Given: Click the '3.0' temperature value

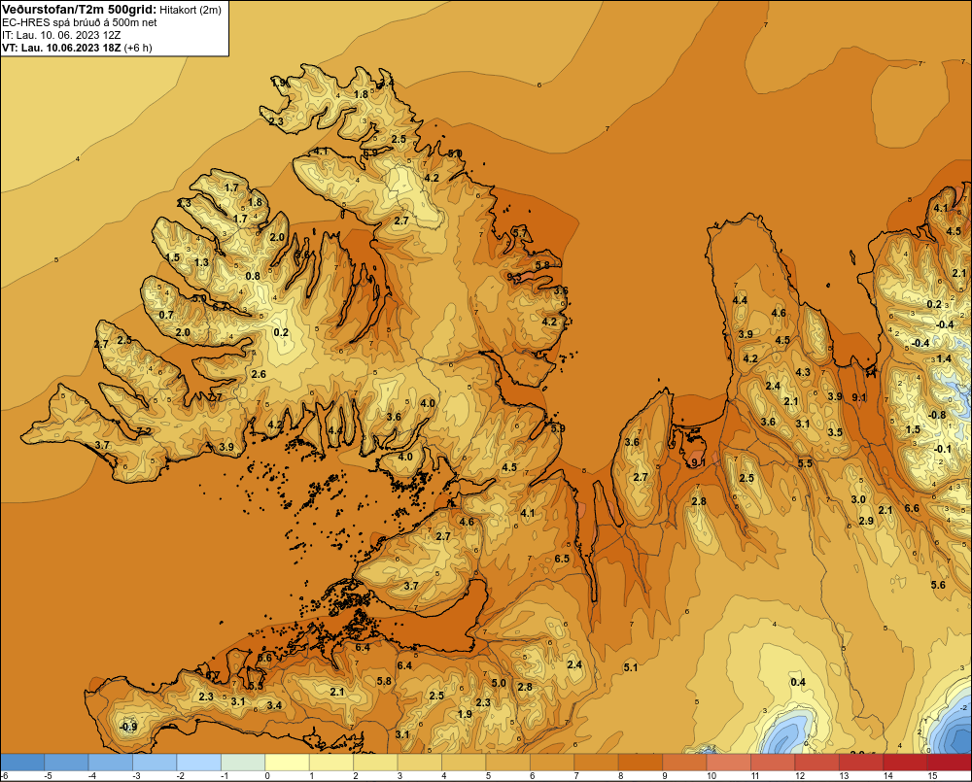Looking at the screenshot, I should tap(858, 499).
